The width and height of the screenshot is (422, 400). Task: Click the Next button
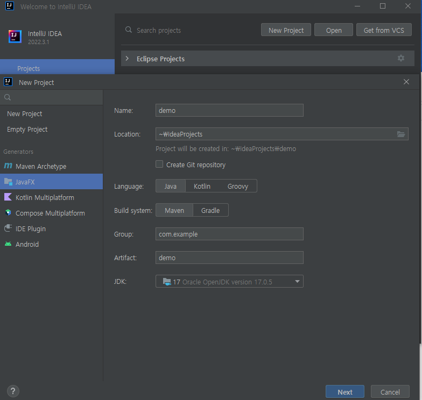coord(345,391)
